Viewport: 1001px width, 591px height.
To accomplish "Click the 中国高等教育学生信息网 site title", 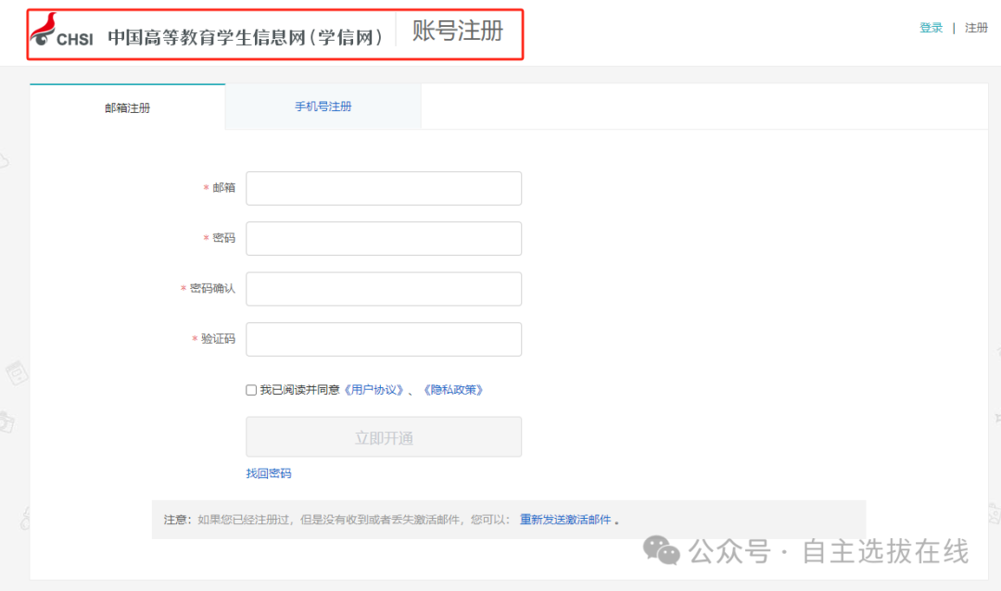I will [245, 37].
